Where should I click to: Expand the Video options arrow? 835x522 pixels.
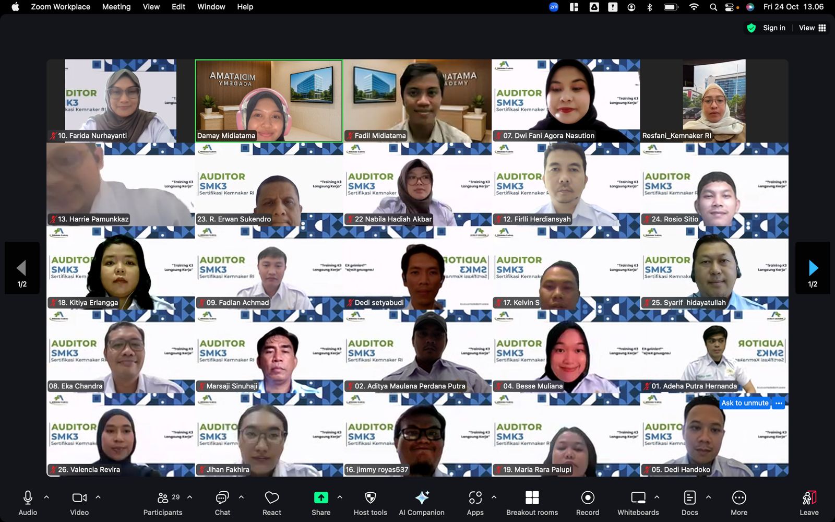coord(98,497)
